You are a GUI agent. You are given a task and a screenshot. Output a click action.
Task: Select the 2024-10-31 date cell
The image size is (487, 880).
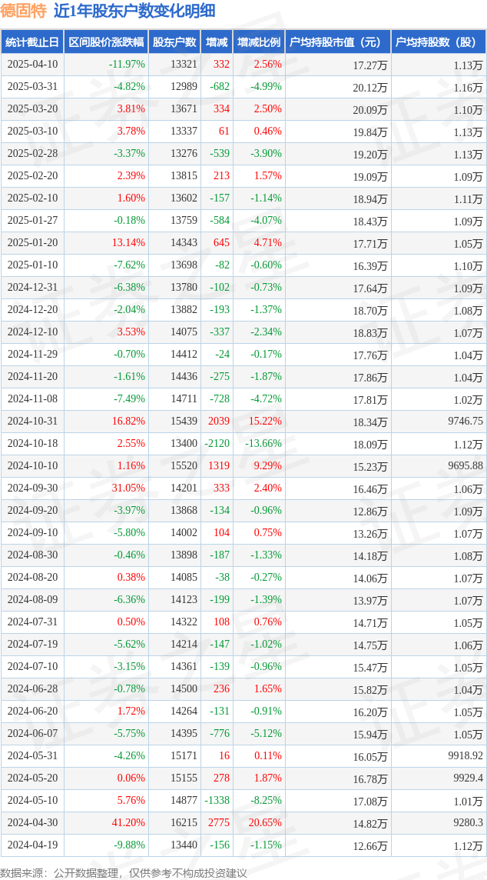32,421
